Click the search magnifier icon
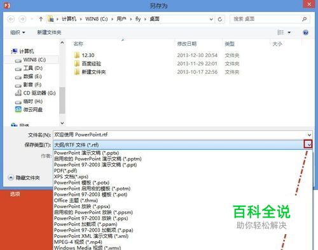The width and height of the screenshot is (318, 250). point(304,19)
